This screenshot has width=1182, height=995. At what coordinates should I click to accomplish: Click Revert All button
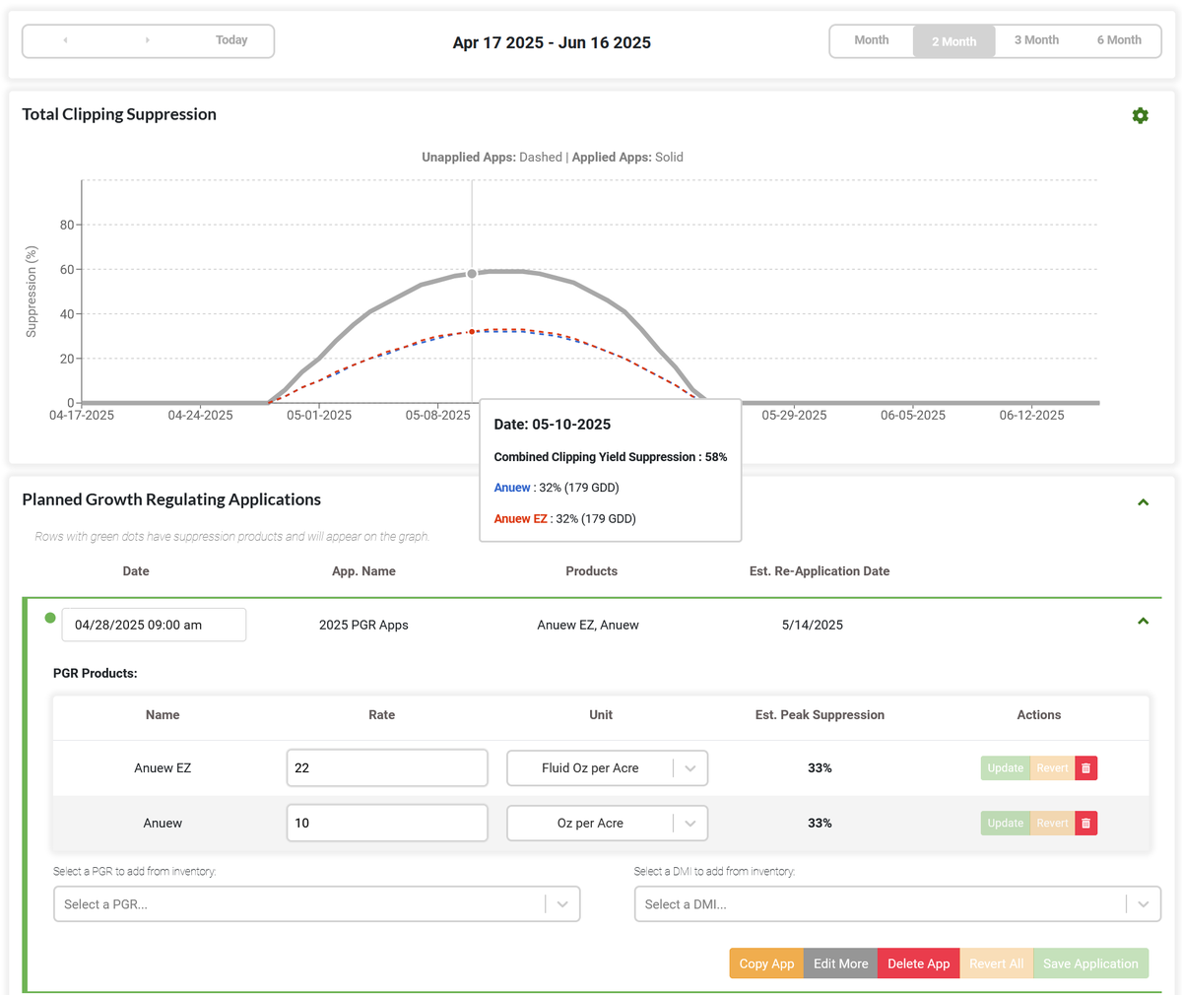996,963
